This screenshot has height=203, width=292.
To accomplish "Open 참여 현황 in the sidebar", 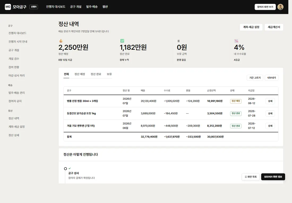I will [14, 67].
